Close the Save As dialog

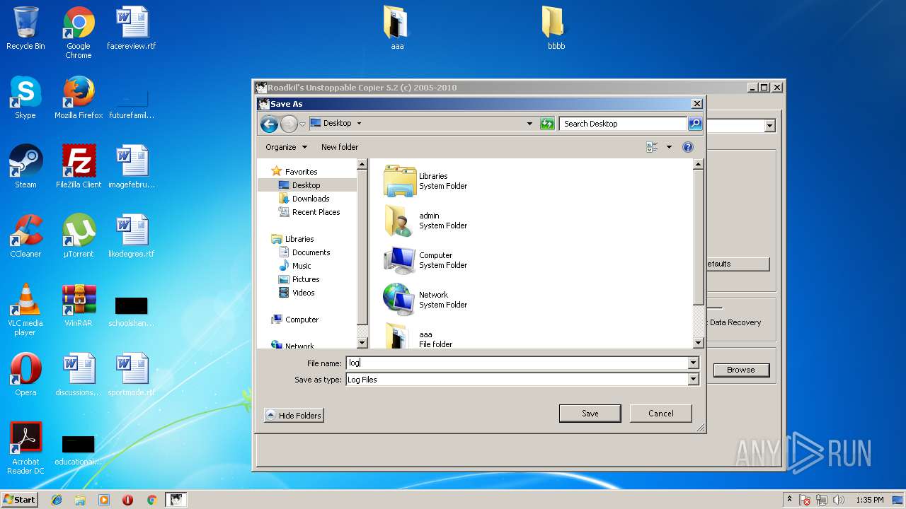coord(696,104)
